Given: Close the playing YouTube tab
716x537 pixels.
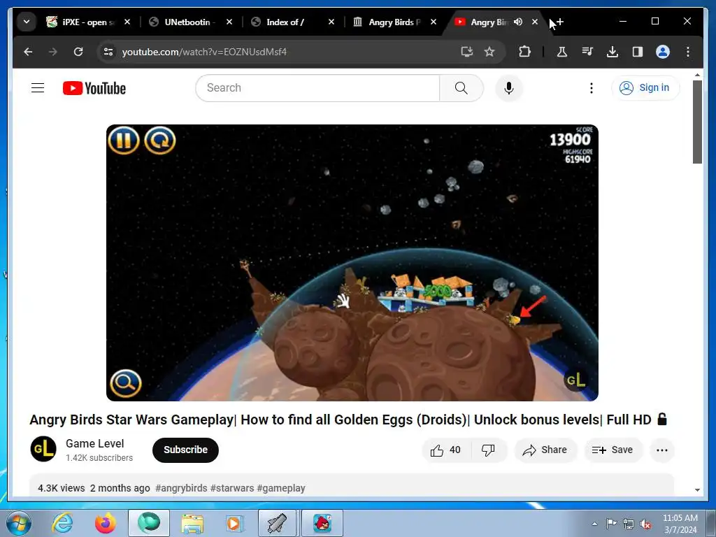Looking at the screenshot, I should (x=535, y=22).
